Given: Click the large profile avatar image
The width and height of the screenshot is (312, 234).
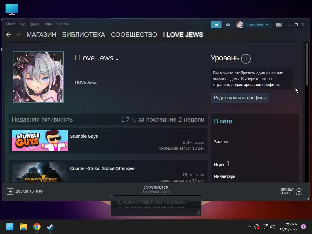Looking at the screenshot, I should pos(38,77).
